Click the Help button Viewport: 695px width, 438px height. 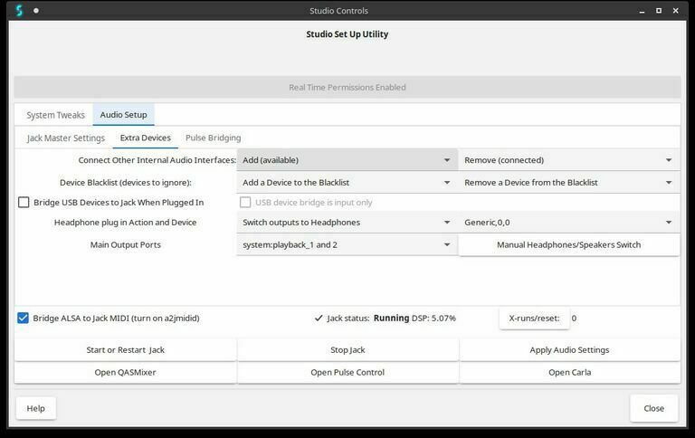[x=36, y=408]
